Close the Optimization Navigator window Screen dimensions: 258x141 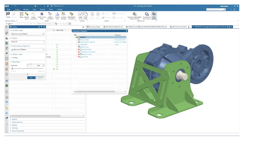tap(126, 31)
